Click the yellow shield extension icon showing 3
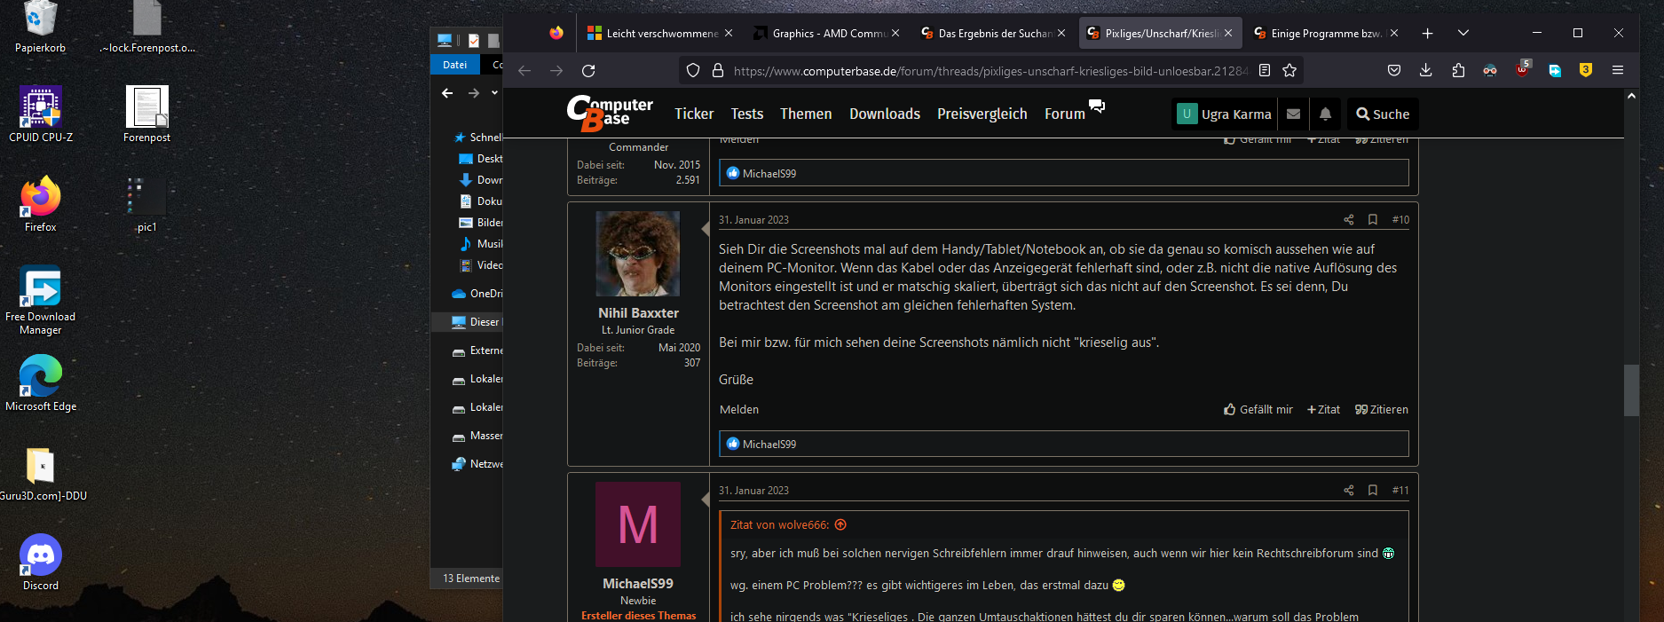This screenshot has height=622, width=1664. pos(1586,70)
